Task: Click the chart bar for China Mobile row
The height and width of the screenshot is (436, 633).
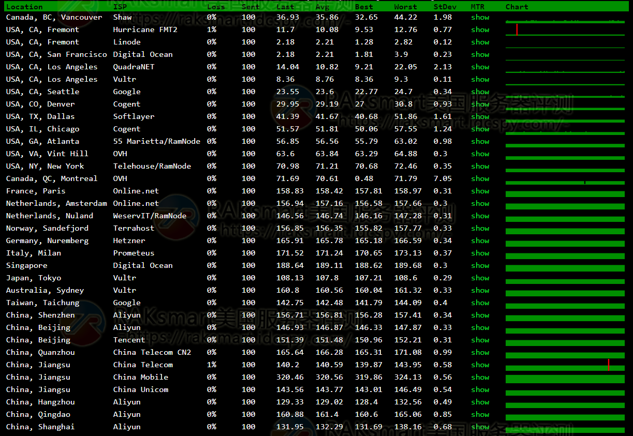Action: point(565,379)
